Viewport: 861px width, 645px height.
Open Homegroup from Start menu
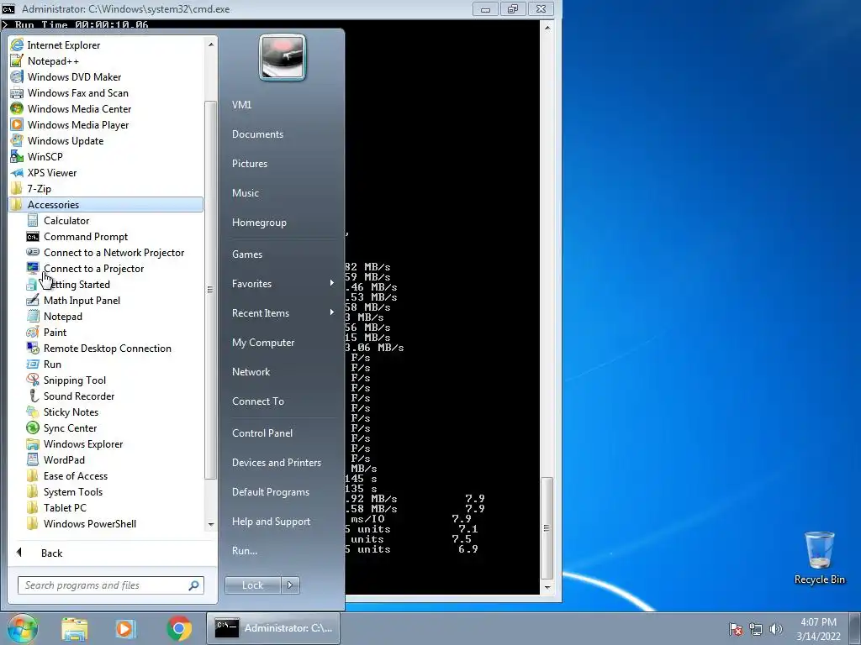259,222
